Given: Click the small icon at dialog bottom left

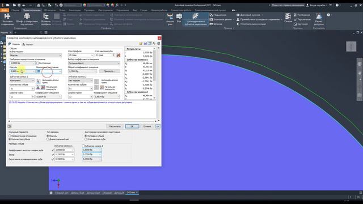Looking at the screenshot, I should coord(9,126).
